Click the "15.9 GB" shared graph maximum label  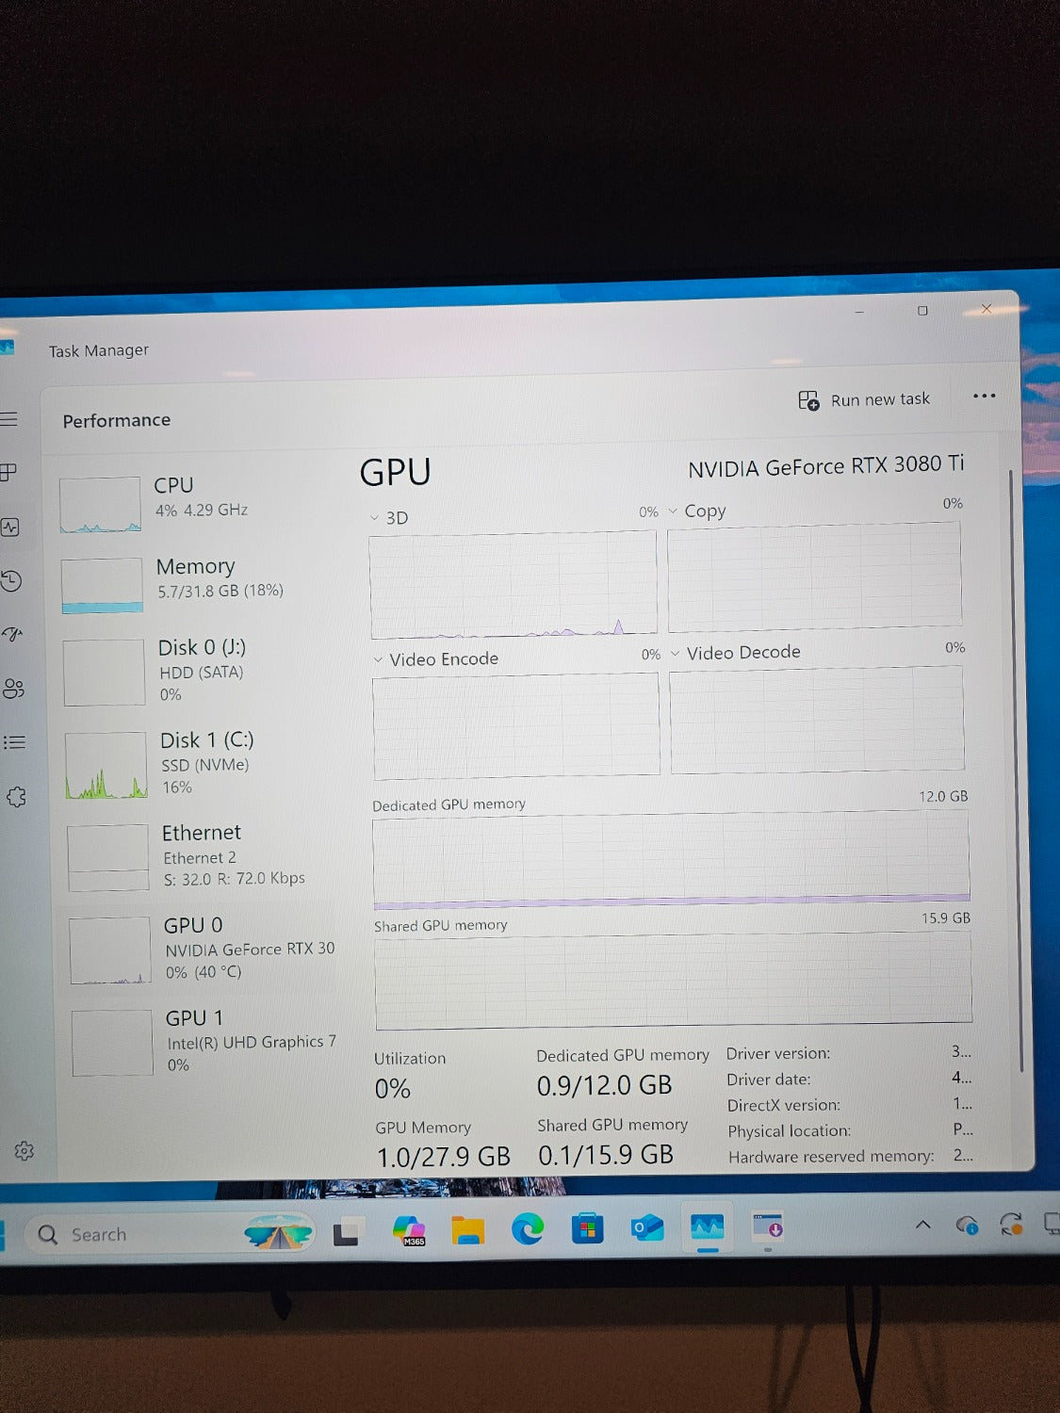tap(946, 918)
